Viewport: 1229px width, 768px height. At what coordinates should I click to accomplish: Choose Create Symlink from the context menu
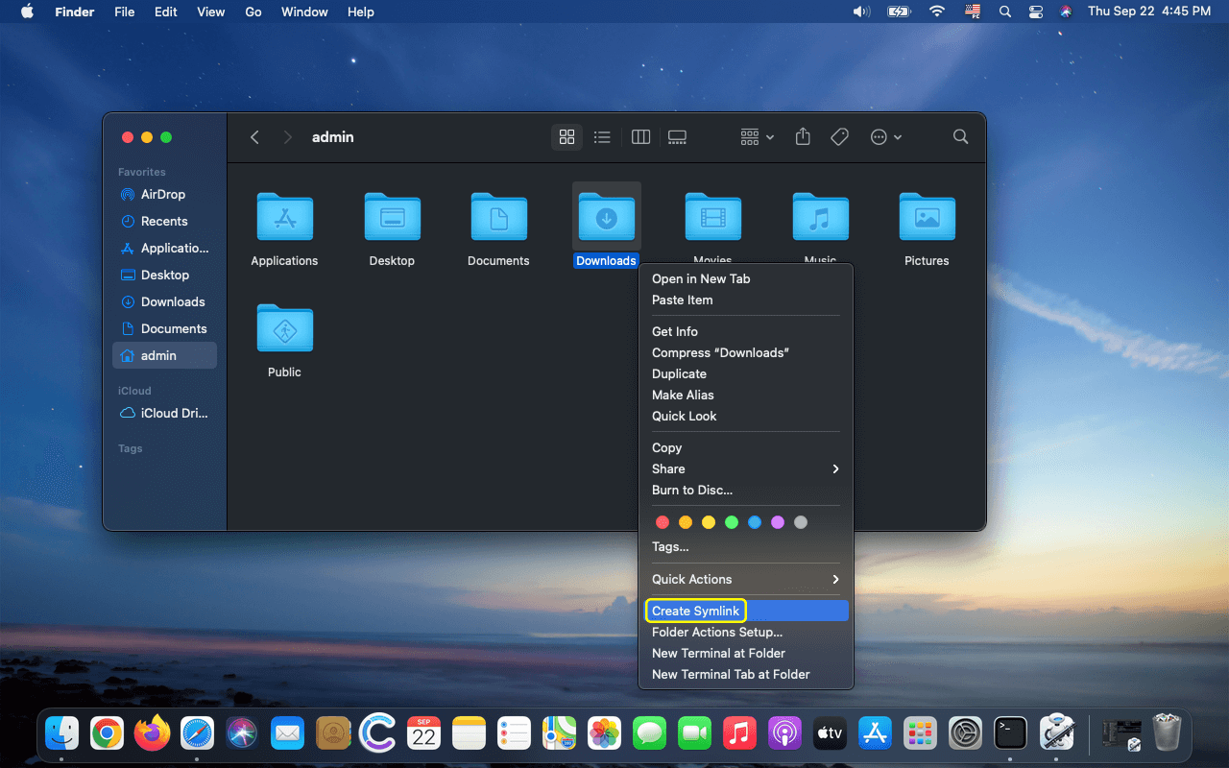coord(695,611)
